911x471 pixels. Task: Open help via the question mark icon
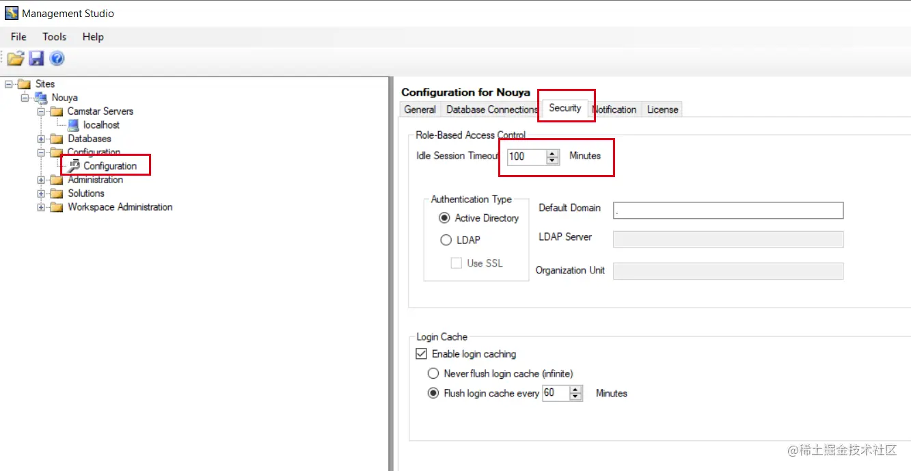click(57, 59)
